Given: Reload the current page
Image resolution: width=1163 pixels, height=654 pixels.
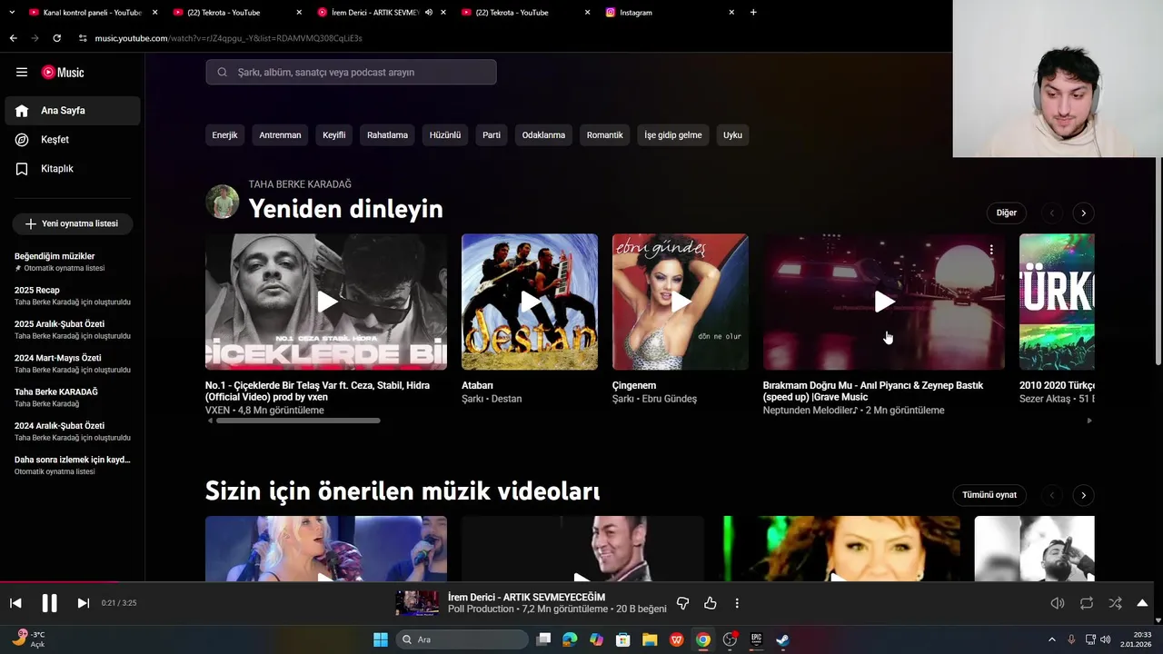Looking at the screenshot, I should coord(56,38).
